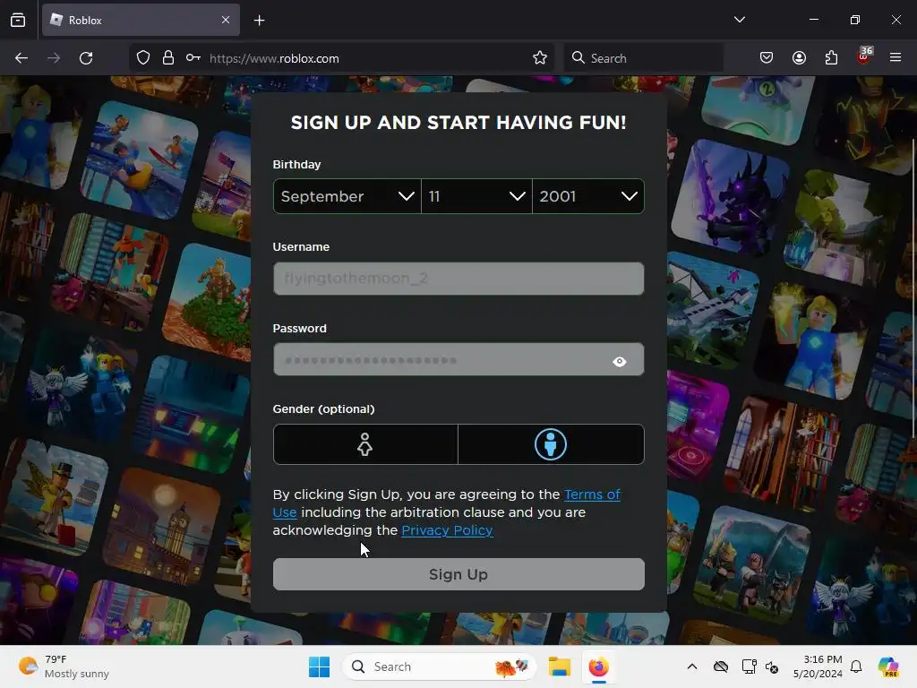This screenshot has height=688, width=917.
Task: Open Firefox account menu
Action: click(x=799, y=57)
